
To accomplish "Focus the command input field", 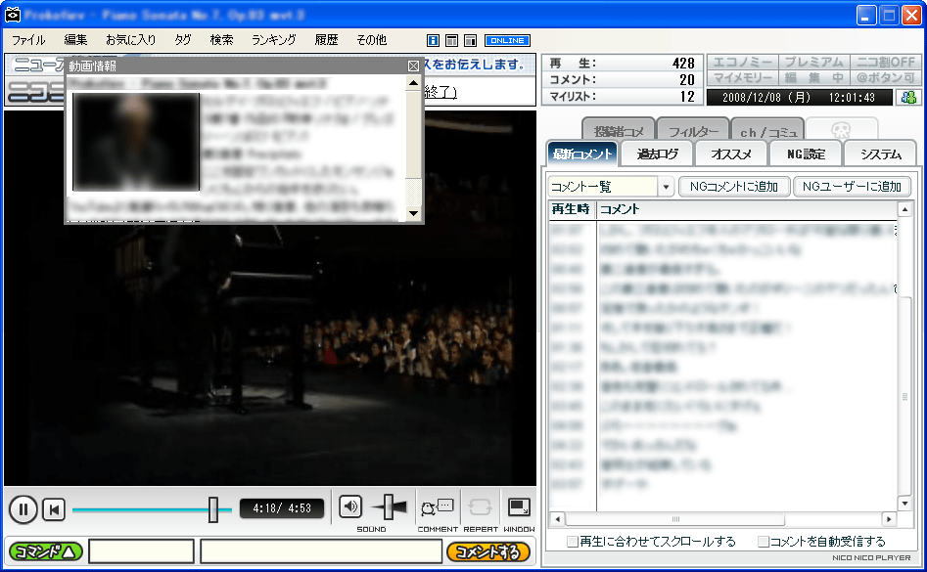I will 141,551.
